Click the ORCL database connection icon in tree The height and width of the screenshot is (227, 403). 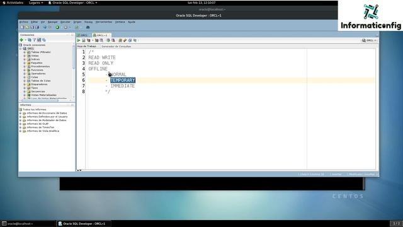click(x=25, y=49)
